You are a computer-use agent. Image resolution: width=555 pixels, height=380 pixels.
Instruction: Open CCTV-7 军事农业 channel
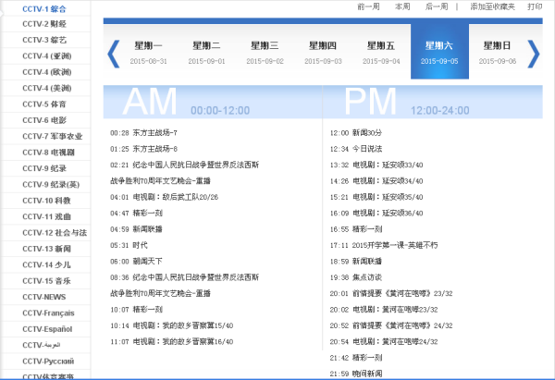[53, 136]
